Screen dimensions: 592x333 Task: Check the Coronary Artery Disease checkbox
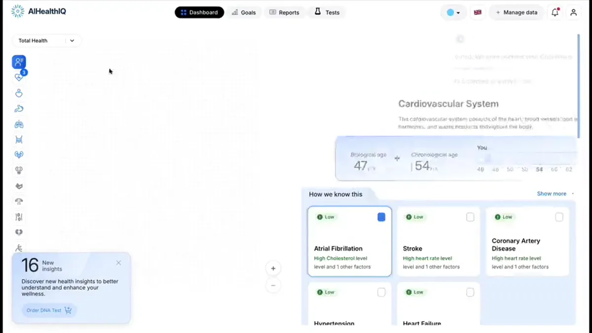tap(559, 217)
